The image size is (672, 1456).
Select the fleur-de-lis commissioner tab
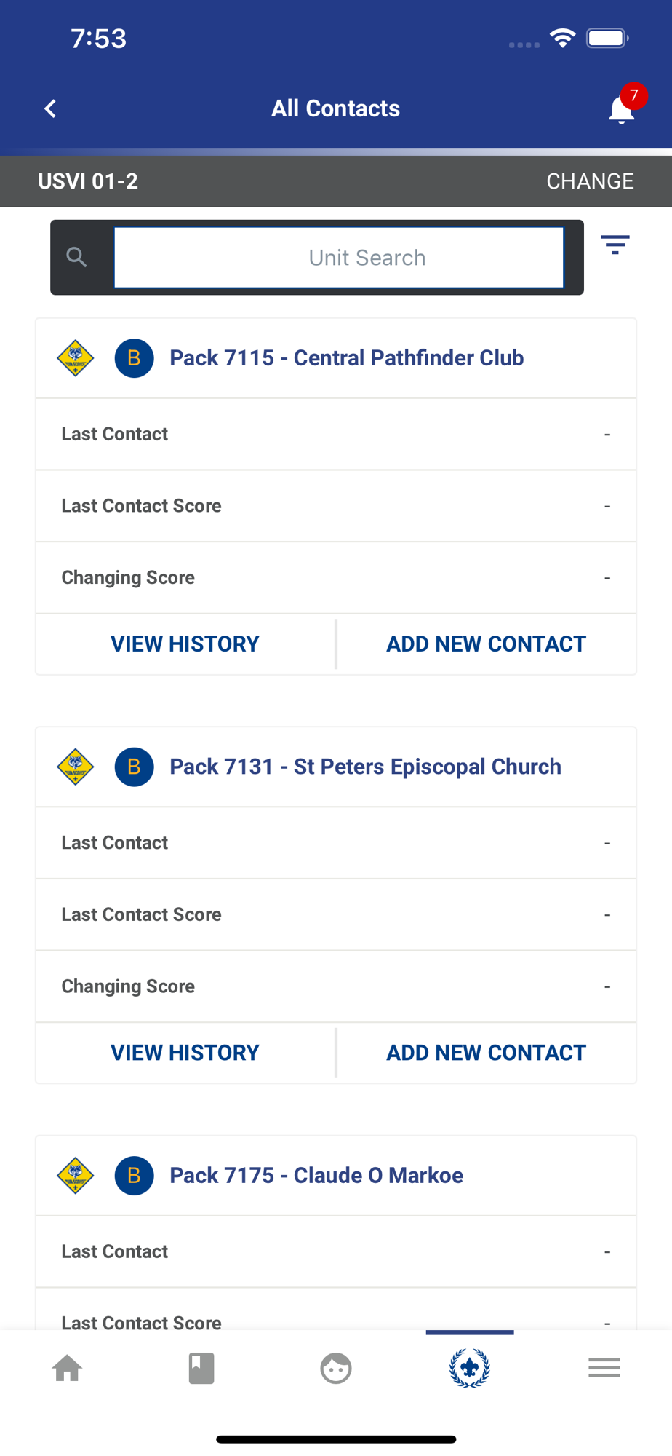click(x=470, y=1369)
